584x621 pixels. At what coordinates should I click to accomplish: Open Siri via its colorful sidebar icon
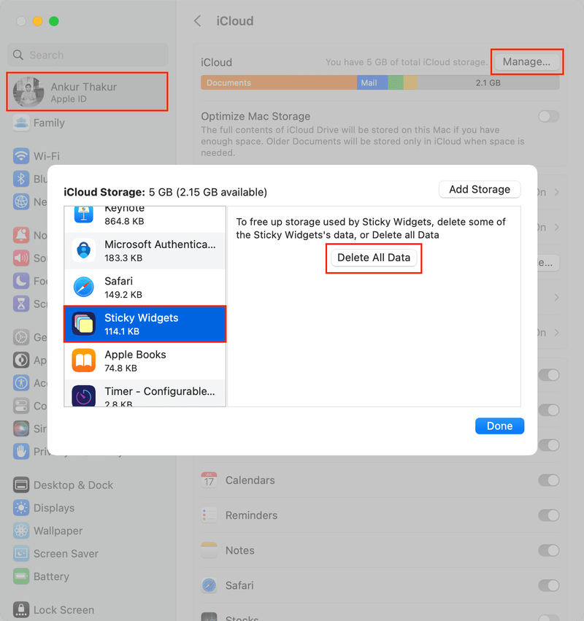21,428
